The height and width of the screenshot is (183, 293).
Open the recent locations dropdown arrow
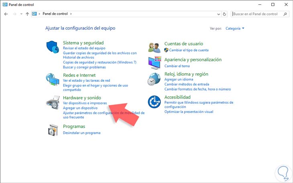tap(21, 14)
